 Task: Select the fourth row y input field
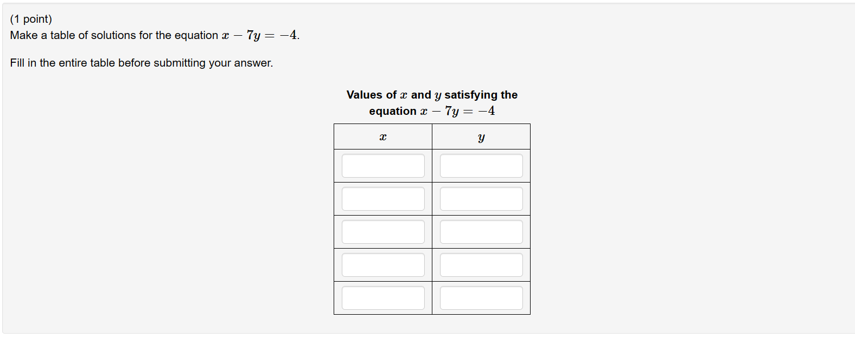click(481, 264)
